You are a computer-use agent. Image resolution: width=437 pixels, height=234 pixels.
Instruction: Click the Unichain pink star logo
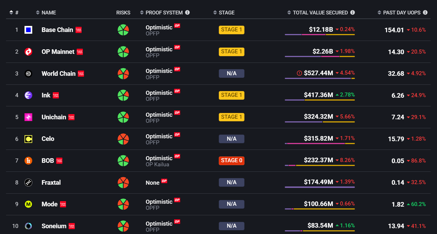(x=28, y=117)
